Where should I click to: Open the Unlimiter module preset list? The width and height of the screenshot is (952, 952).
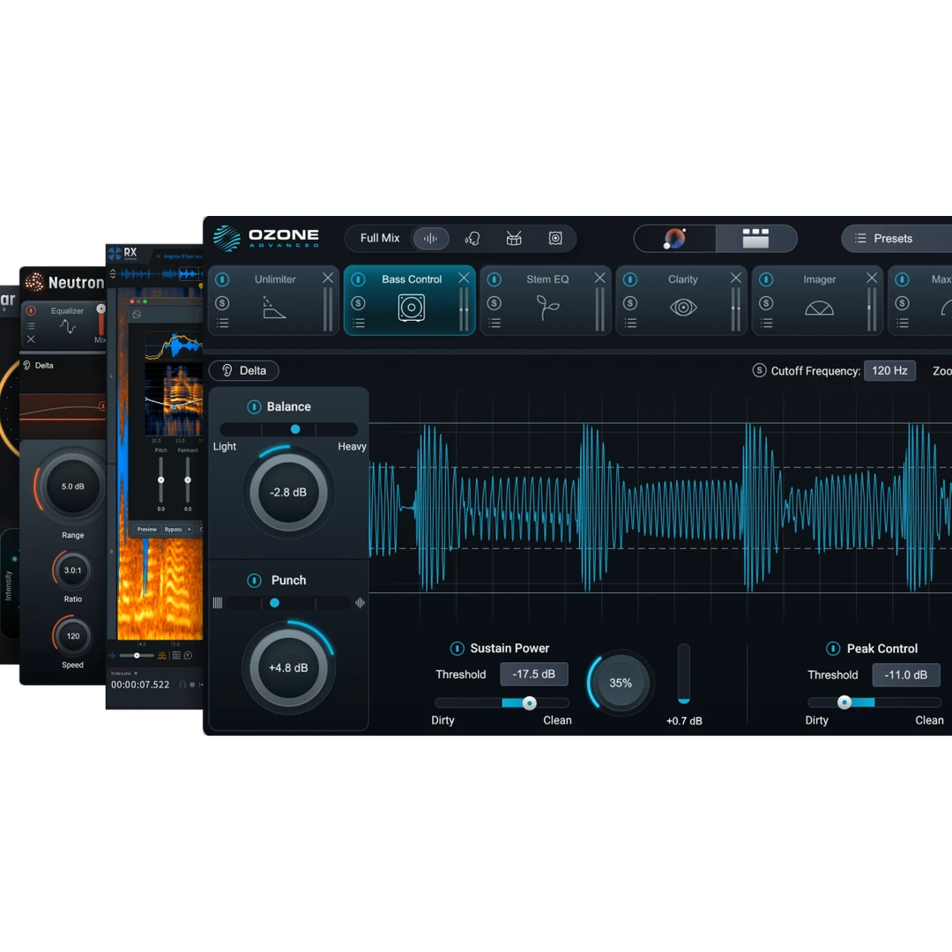click(x=223, y=324)
